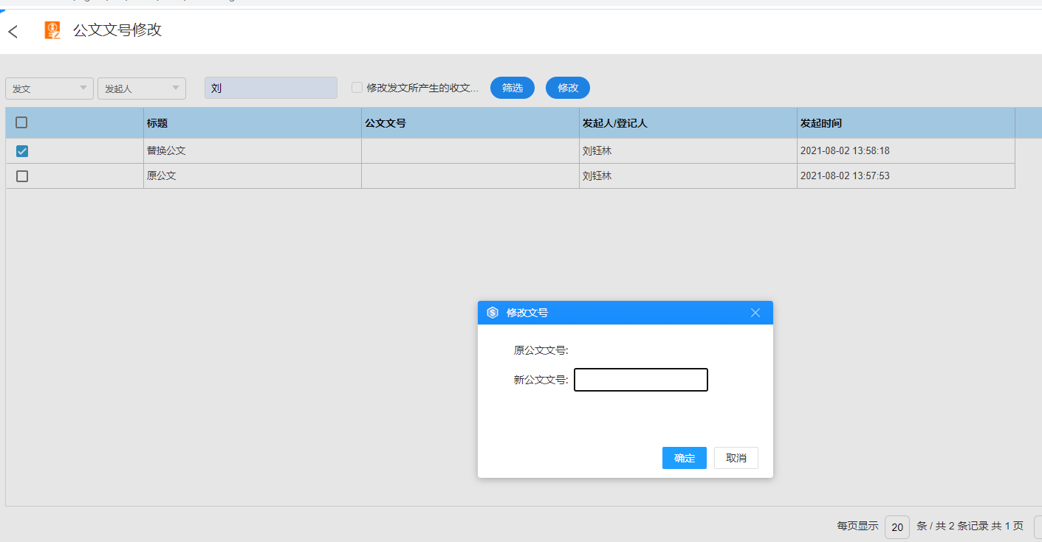Click the orange document app icon

click(x=52, y=30)
